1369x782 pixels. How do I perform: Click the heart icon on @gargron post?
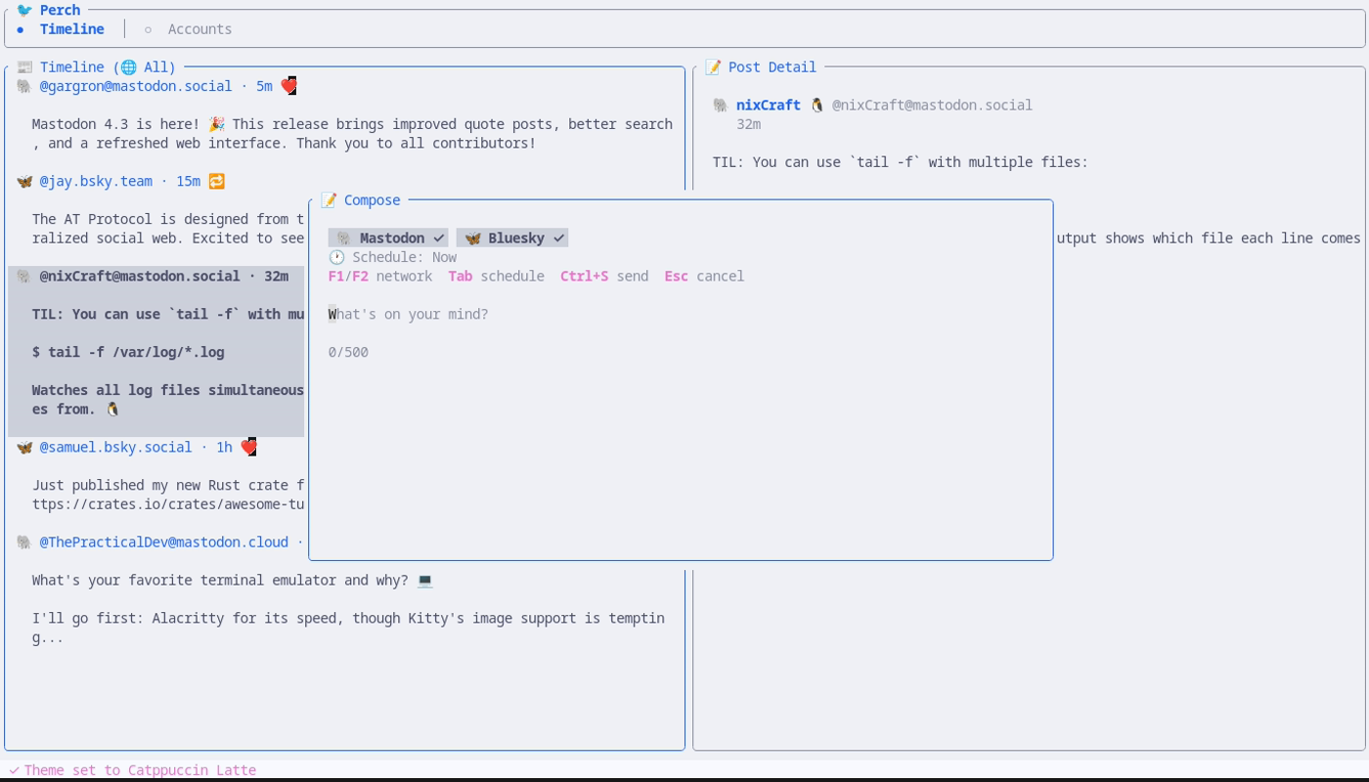[x=287, y=86]
